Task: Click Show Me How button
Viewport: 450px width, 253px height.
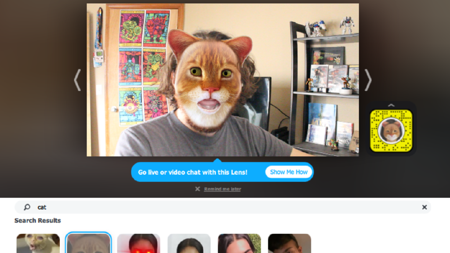Action: click(x=289, y=172)
